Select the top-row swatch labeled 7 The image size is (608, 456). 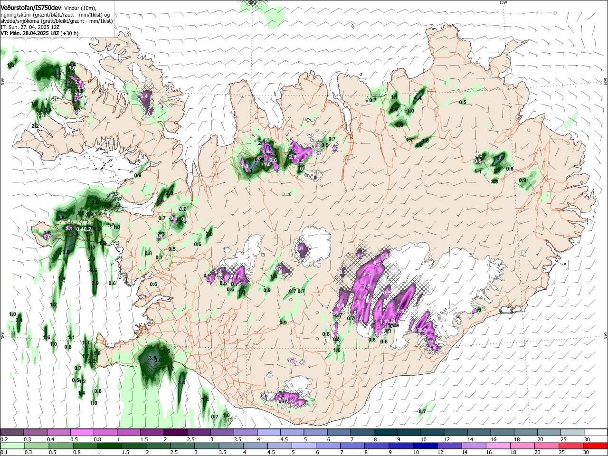(361, 432)
